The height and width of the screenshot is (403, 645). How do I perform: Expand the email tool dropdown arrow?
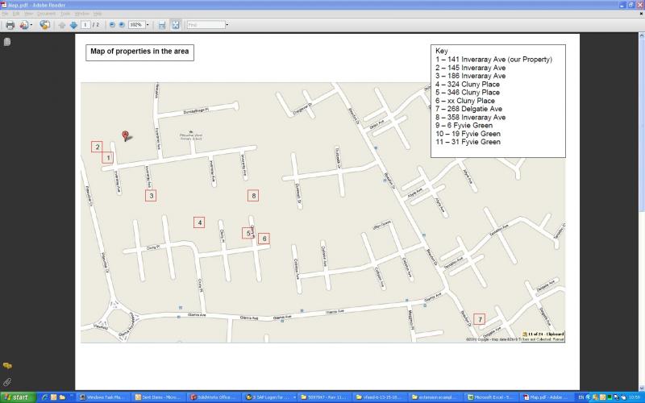point(31,25)
